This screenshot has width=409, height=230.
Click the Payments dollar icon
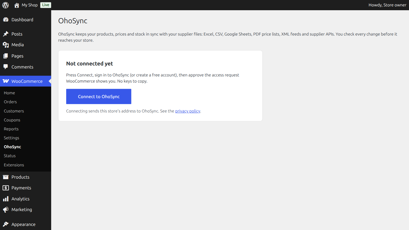[x=6, y=188]
